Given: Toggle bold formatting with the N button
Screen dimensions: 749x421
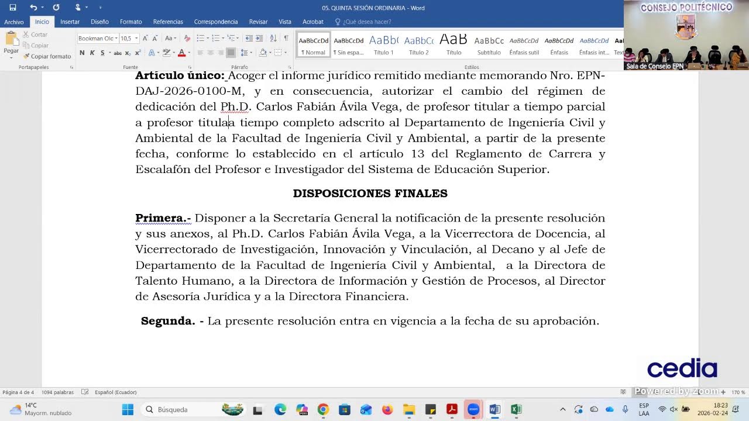Looking at the screenshot, I should [82, 53].
